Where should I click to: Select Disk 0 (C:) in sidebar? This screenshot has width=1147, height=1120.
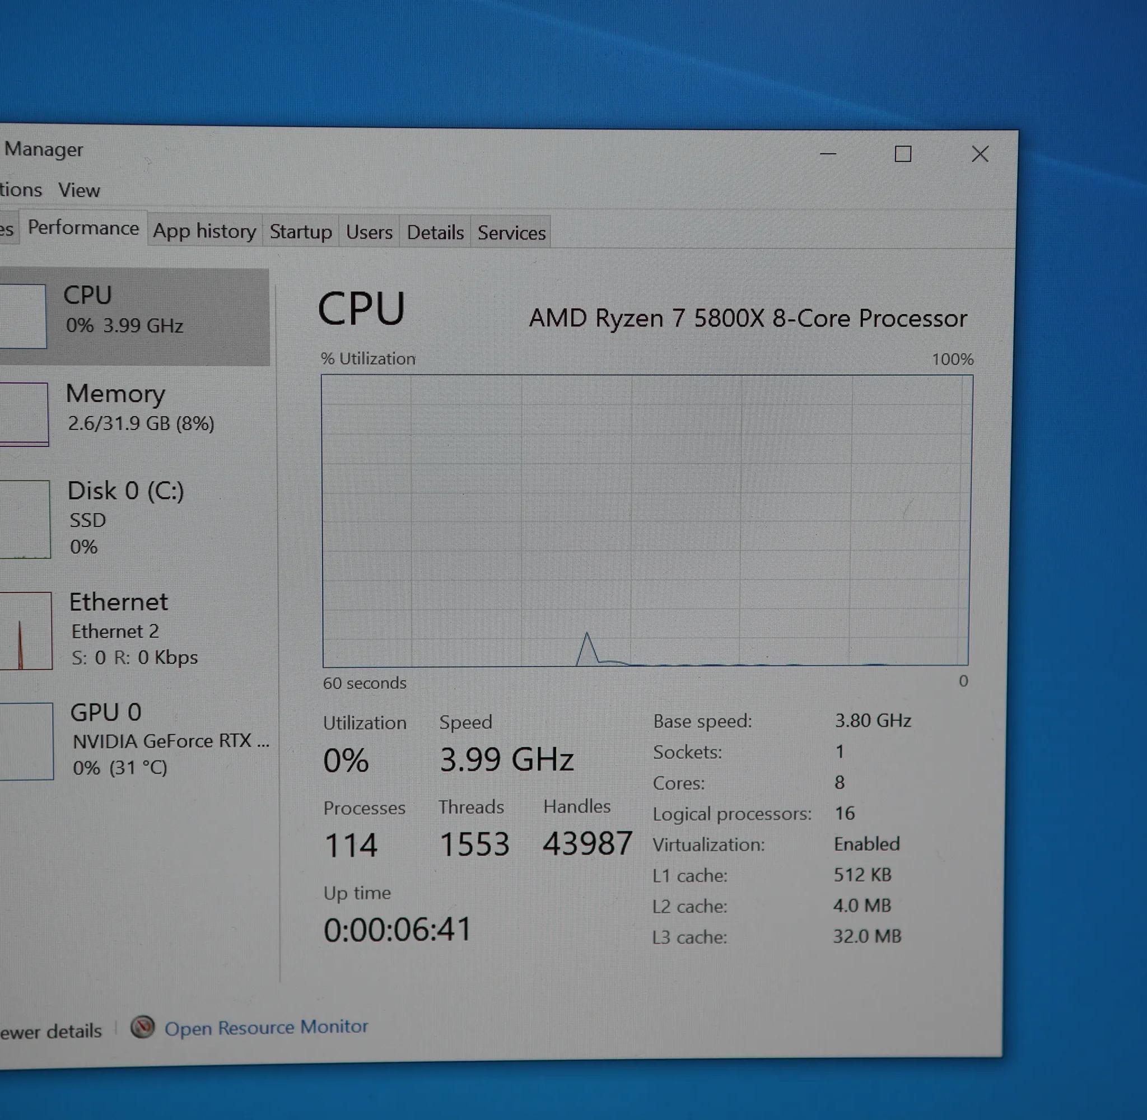[136, 519]
